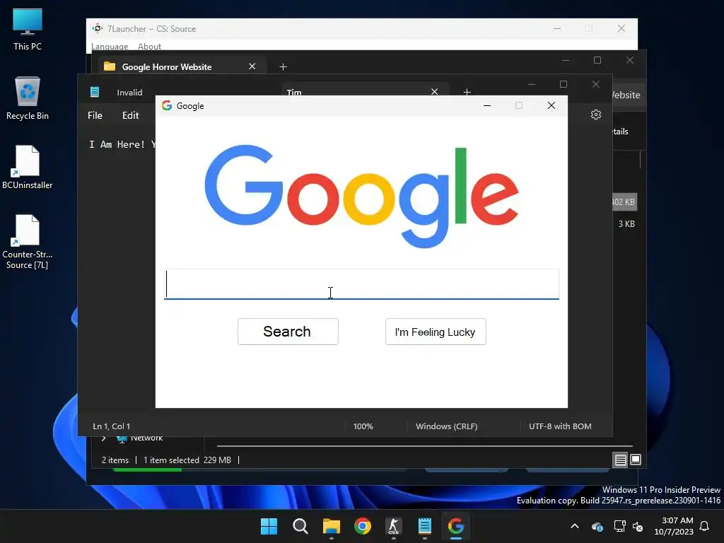Add a new tab in Notepad
This screenshot has width=724, height=543.
click(467, 92)
